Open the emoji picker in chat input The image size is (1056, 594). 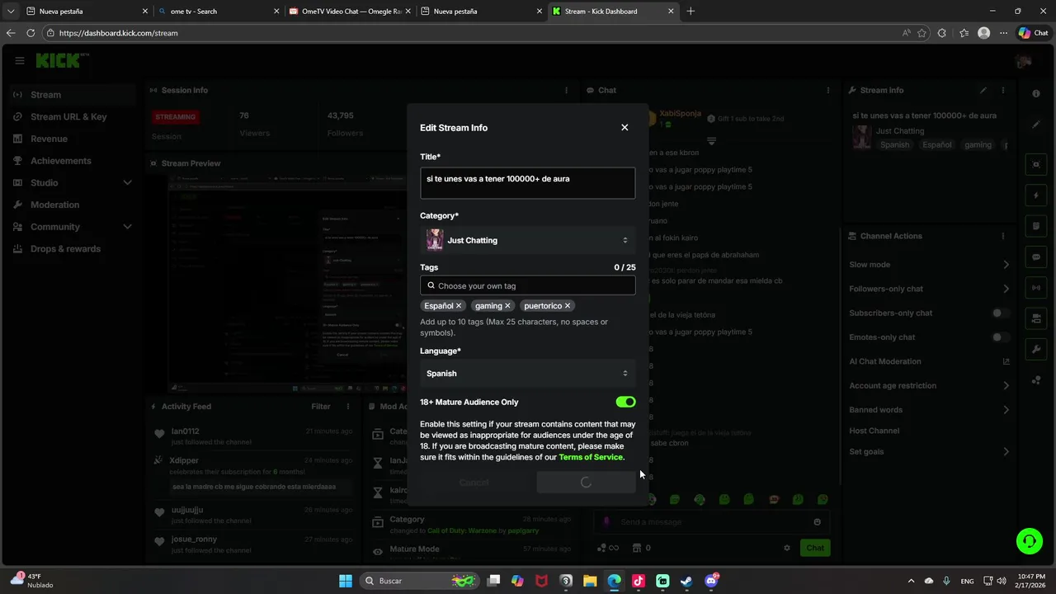[x=818, y=521]
